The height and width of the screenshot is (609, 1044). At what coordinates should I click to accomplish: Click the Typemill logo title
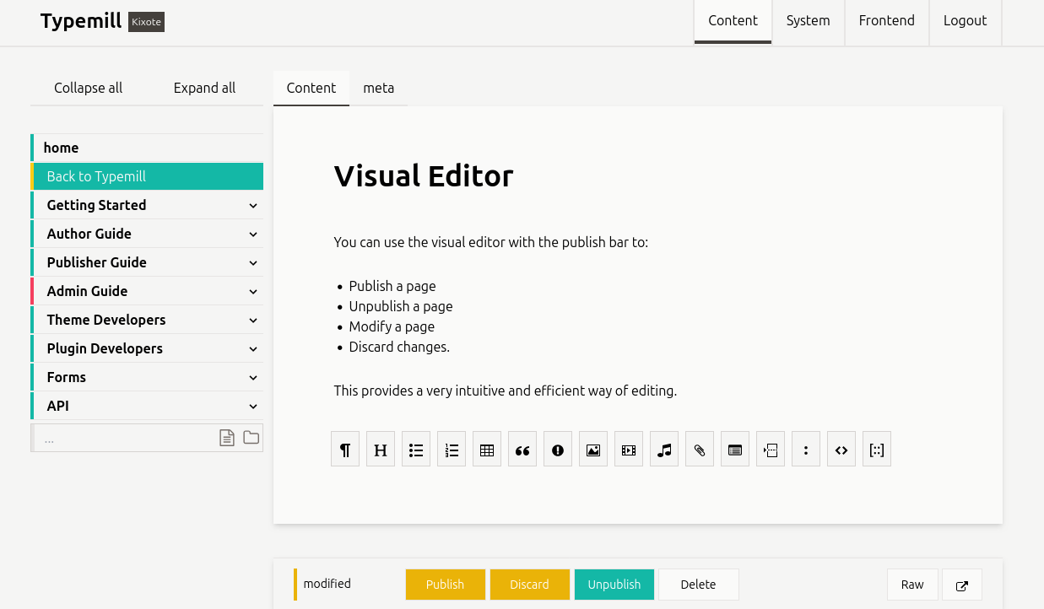coord(81,21)
